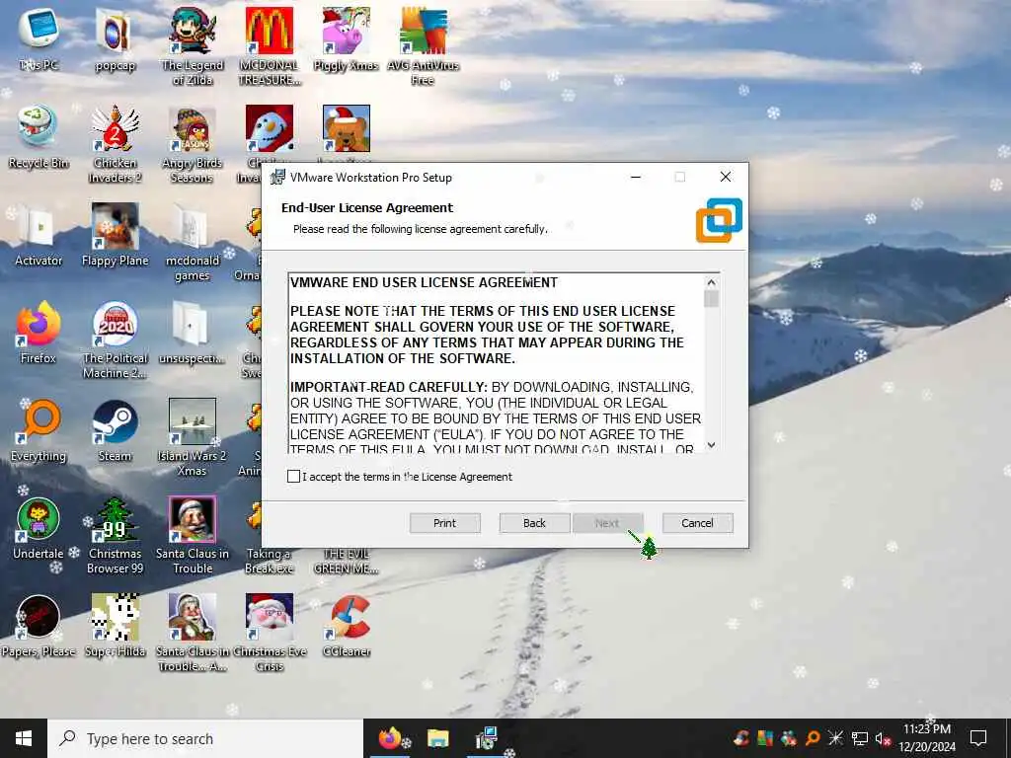Cancel the VMware Workstation Pro Setup

click(698, 523)
